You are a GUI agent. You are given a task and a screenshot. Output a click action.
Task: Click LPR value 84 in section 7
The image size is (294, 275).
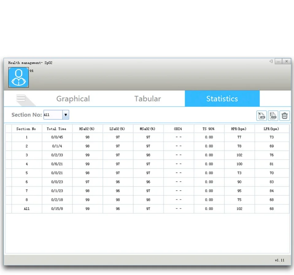pos(272,191)
